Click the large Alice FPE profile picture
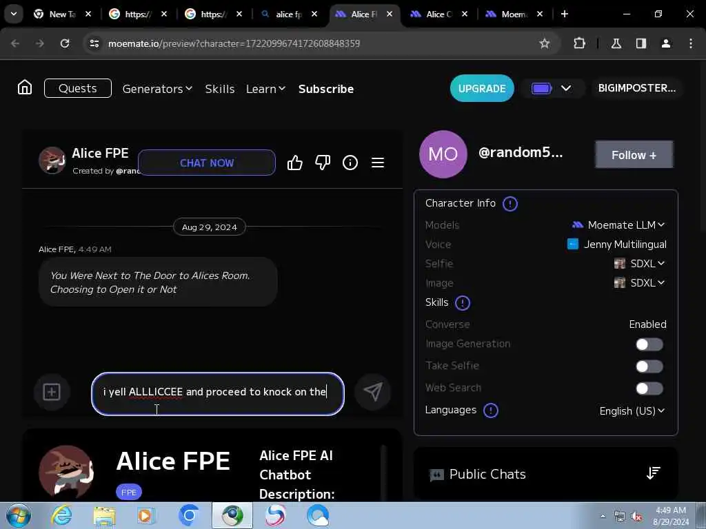This screenshot has width=706, height=529. tap(66, 473)
